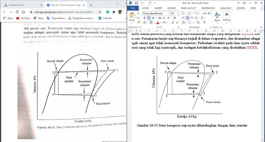265x142 pixels.
Task: Apply red font color
Action: pyautogui.click(x=158, y=22)
